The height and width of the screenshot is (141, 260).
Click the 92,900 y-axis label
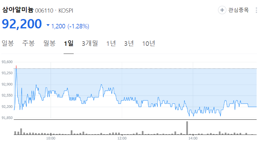click(7, 84)
